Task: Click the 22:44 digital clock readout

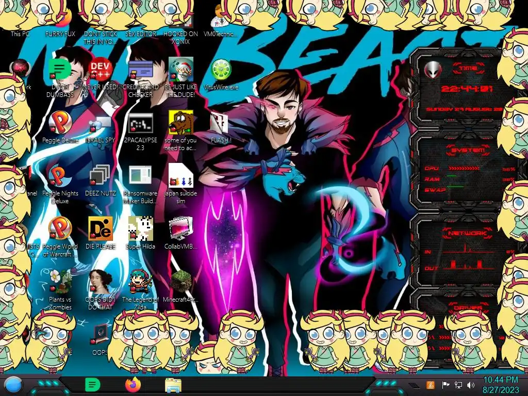Action: click(x=467, y=89)
